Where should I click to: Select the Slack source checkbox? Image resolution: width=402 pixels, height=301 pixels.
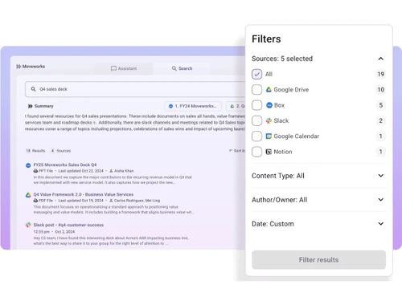pos(256,120)
